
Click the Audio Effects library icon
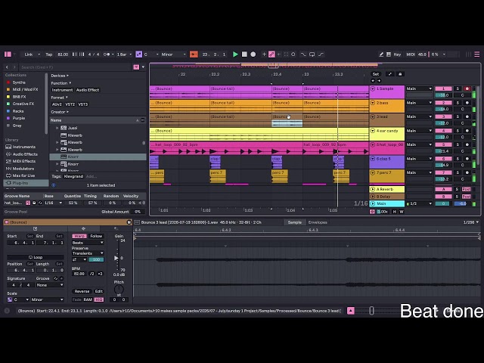click(8, 154)
